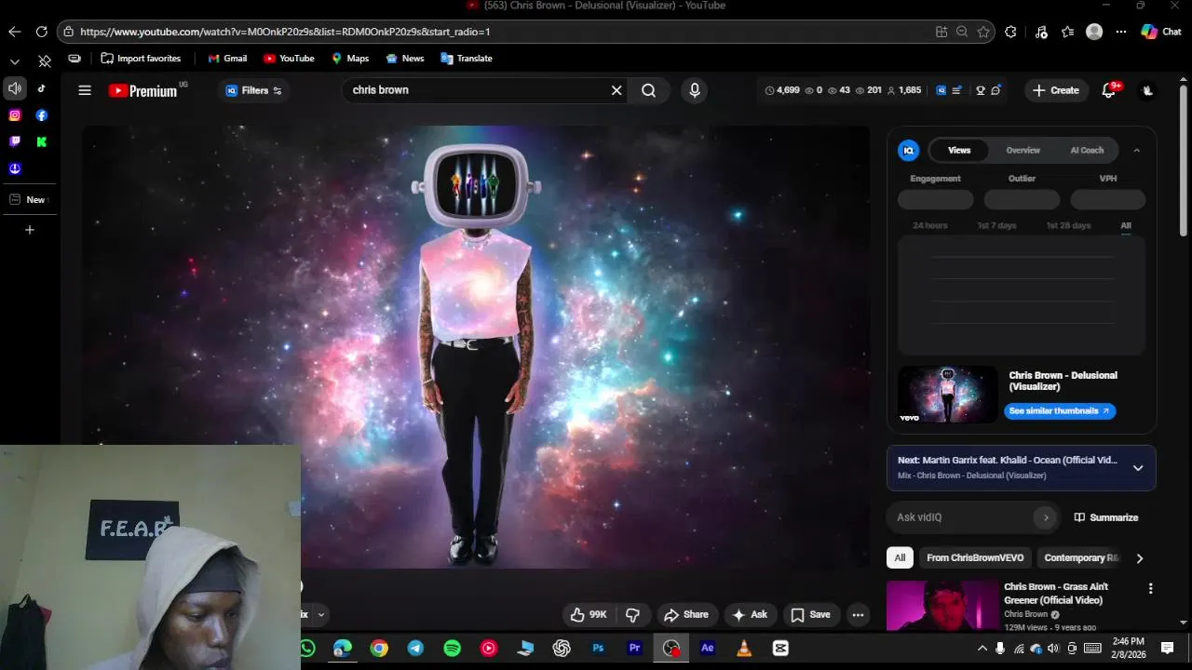Open Facebook in sidebar
Screen dimensions: 1192x670
42,115
